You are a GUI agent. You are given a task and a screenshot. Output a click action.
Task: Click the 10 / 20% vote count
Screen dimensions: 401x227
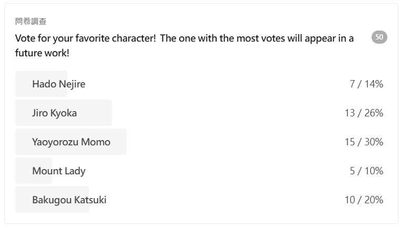click(x=364, y=200)
